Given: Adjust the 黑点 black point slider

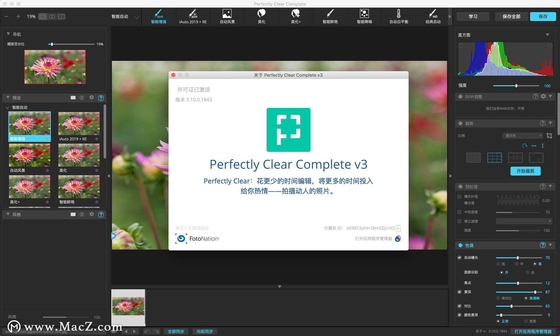Looking at the screenshot, I should click(519, 283).
